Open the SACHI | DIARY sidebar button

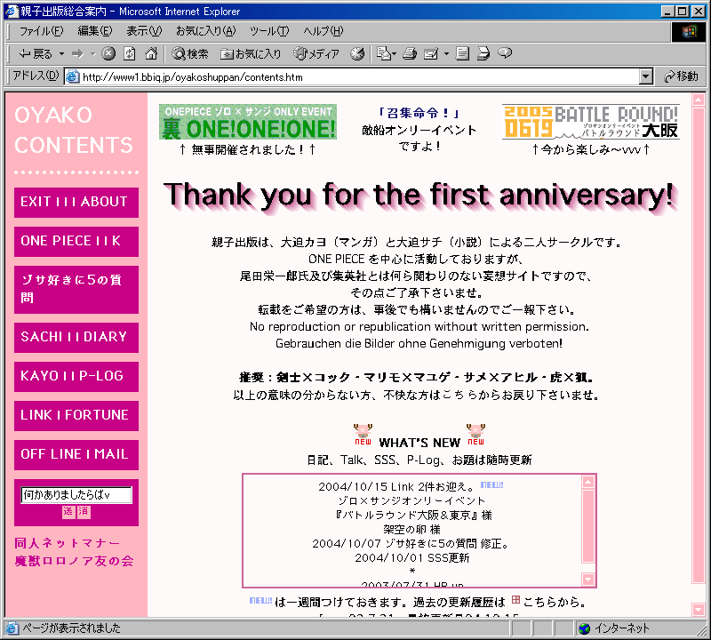point(76,338)
